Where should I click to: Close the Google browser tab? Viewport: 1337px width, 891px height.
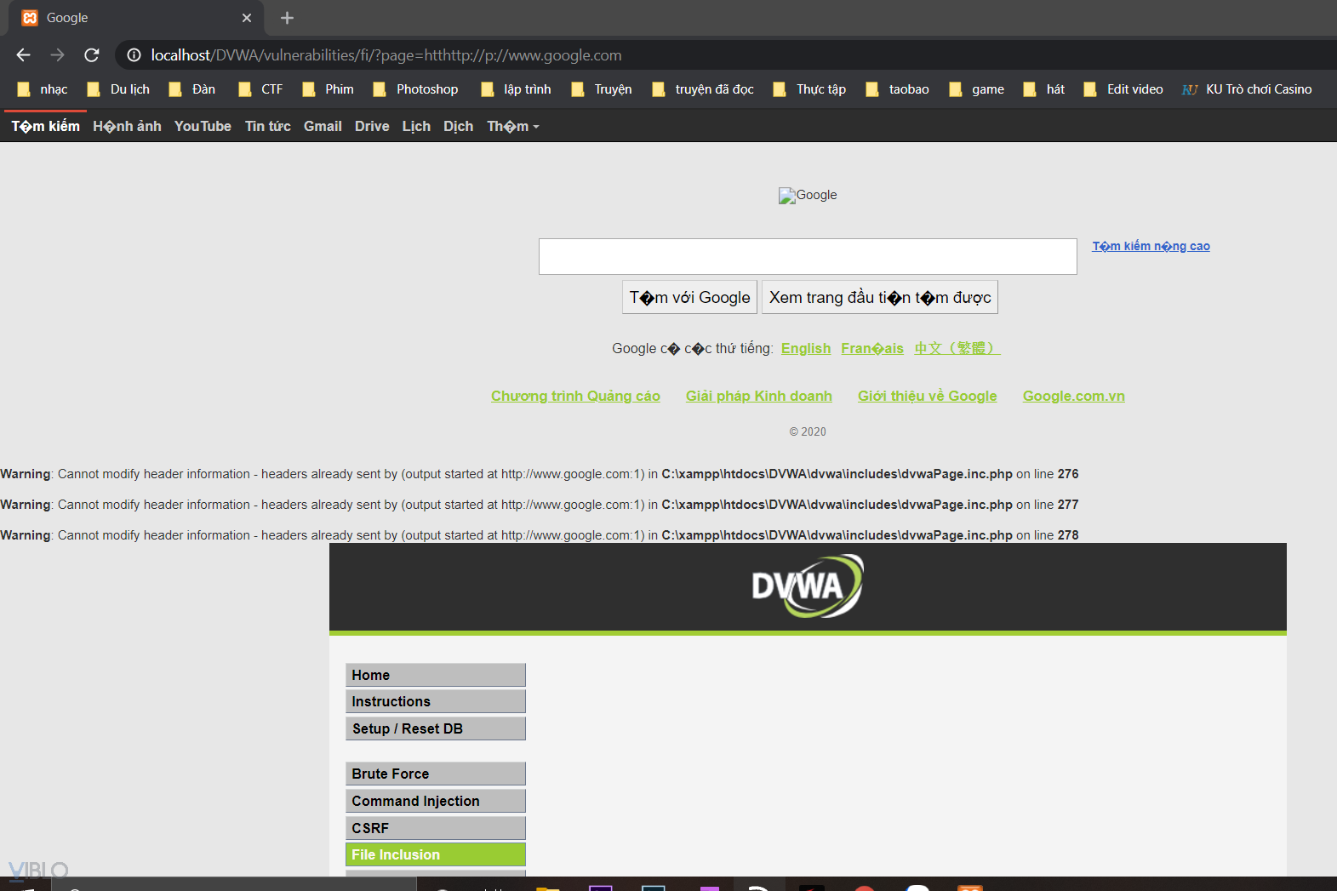[x=247, y=18]
